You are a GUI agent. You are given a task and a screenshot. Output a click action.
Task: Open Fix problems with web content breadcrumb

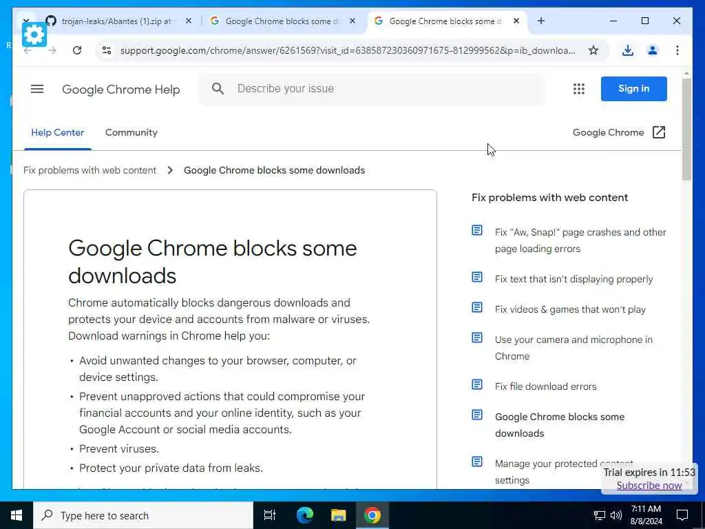tap(90, 171)
